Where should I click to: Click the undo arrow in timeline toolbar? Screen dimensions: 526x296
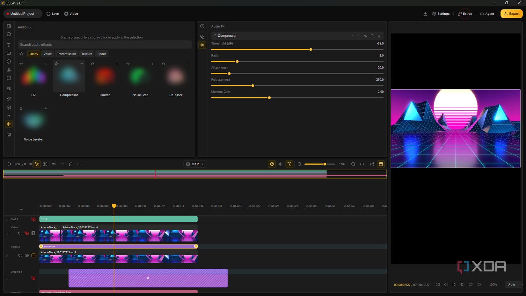coord(54,164)
